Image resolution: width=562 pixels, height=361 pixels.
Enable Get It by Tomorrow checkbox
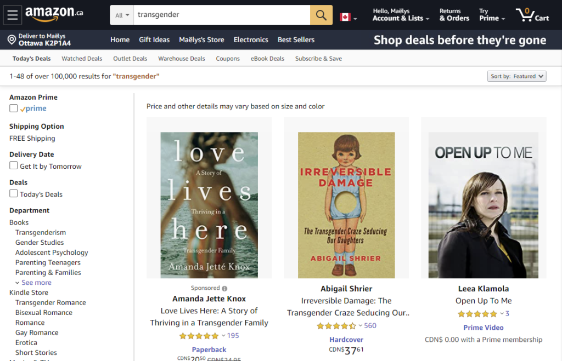[x=14, y=165]
